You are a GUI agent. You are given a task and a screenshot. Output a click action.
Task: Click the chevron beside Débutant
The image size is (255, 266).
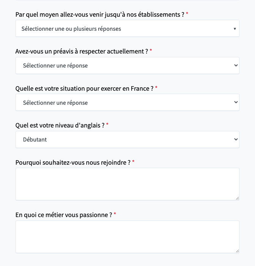pos(236,139)
